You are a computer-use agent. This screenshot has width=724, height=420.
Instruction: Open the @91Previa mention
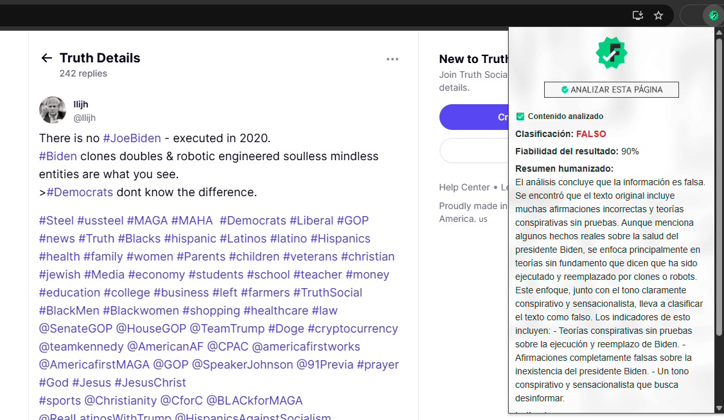click(x=324, y=365)
